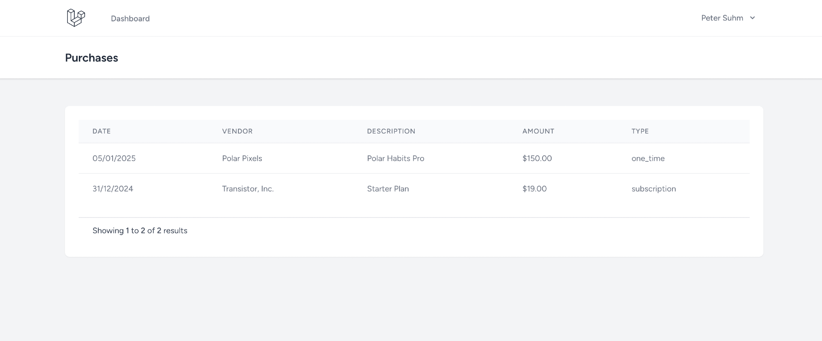The image size is (822, 341).
Task: Click the TYPE column header
Action: 640,131
